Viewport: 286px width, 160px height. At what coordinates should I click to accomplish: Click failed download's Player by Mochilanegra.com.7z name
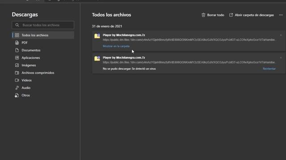pos(124,57)
